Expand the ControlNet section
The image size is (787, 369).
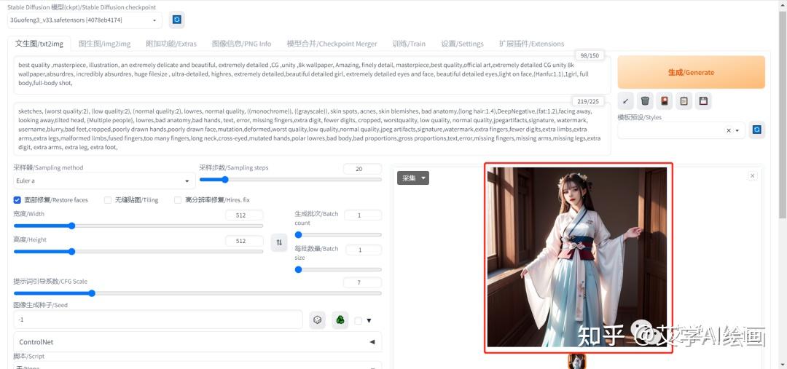[197, 342]
